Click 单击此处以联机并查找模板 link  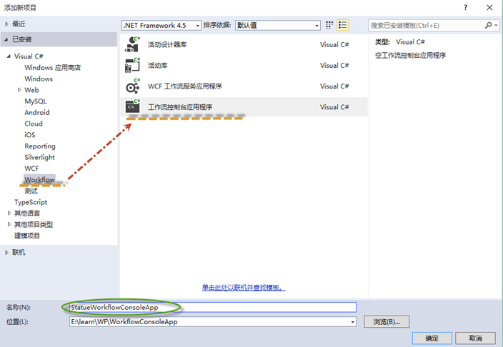[244, 287]
